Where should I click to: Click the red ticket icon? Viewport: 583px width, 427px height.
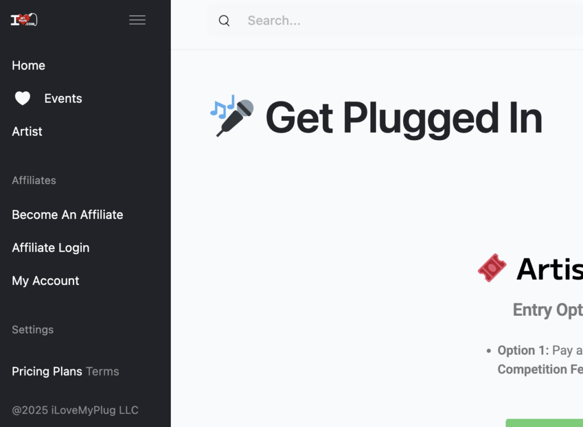point(492,268)
